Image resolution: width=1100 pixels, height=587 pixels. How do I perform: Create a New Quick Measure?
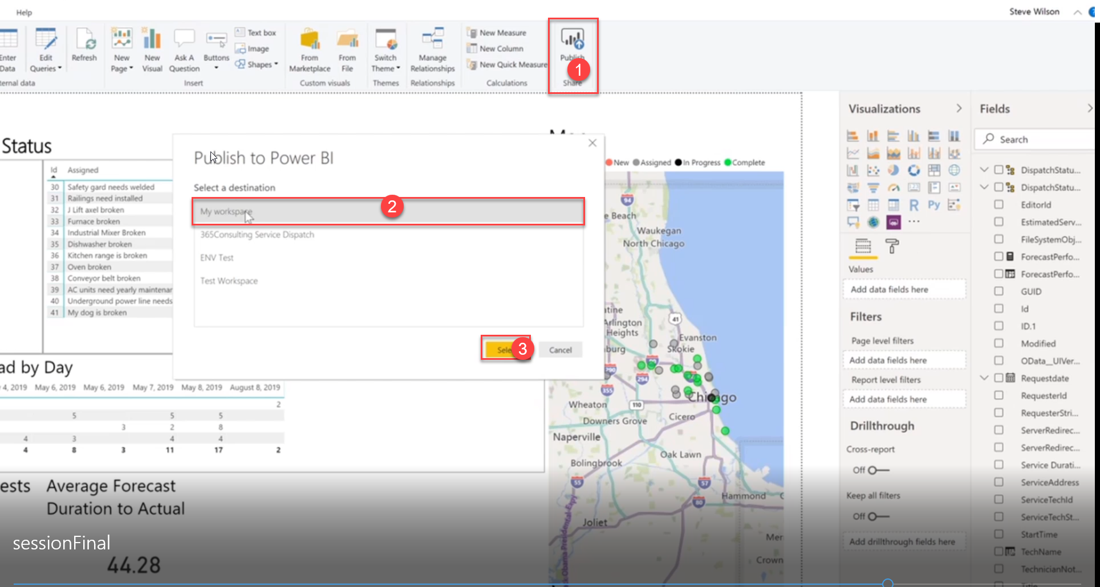point(507,65)
